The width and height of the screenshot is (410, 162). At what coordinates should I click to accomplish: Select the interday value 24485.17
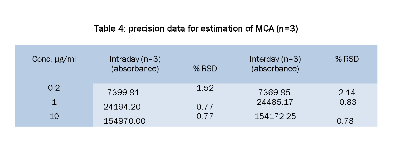275,102
